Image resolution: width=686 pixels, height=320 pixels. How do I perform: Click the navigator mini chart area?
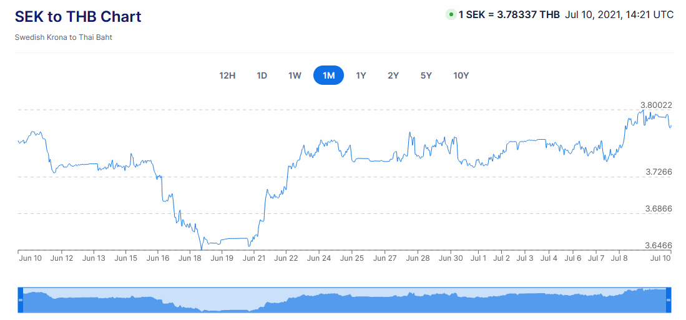coord(343,301)
